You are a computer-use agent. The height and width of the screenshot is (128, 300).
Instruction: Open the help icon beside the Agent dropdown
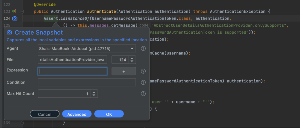[x=143, y=48]
